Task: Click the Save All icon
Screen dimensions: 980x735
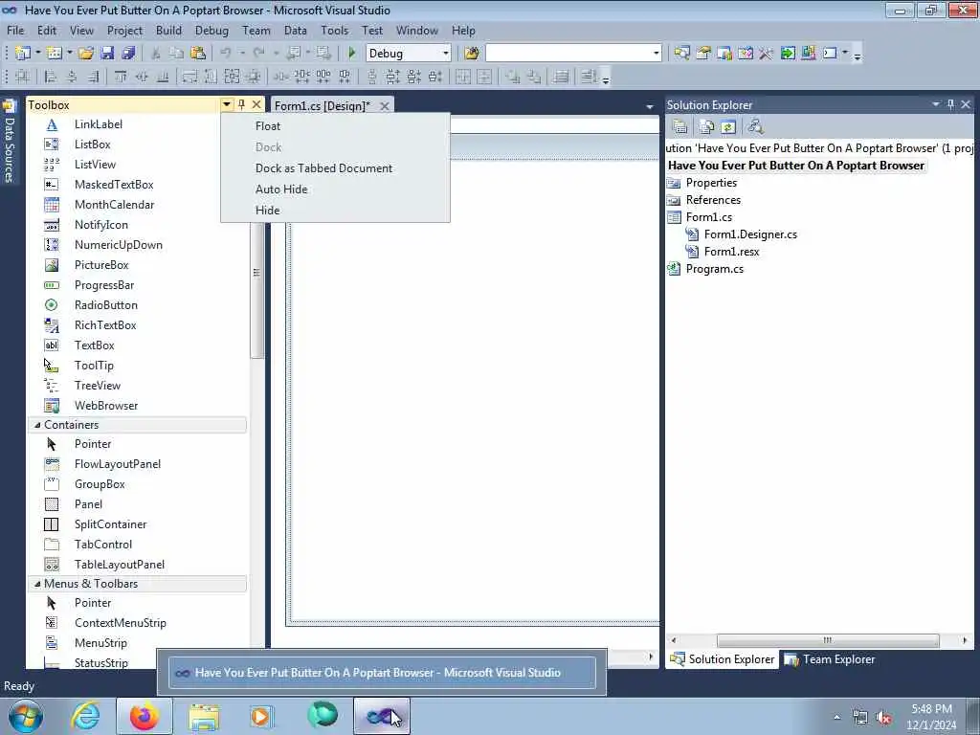Action: (x=128, y=54)
